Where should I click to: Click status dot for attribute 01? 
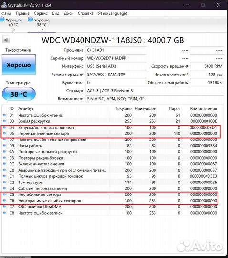pos(4,115)
